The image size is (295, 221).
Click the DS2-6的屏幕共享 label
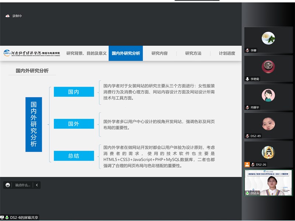(24, 217)
